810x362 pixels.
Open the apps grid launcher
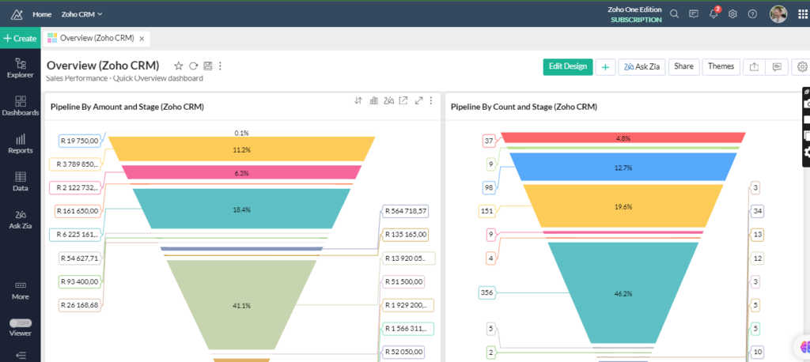pos(803,14)
